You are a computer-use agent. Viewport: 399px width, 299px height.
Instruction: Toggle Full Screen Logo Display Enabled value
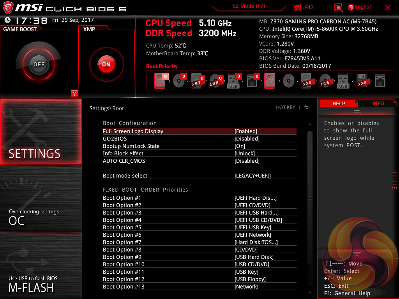(246, 131)
